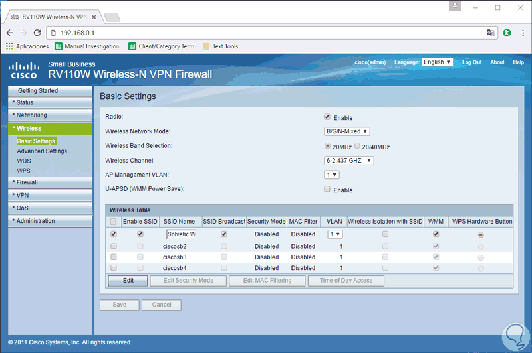532x353 pixels.
Task: Open Wireless Channel dropdown
Action: pos(348,161)
